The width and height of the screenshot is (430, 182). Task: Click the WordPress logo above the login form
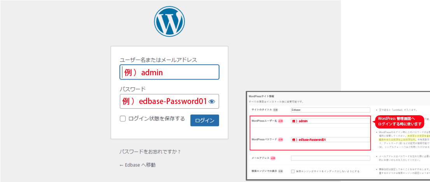click(x=170, y=21)
